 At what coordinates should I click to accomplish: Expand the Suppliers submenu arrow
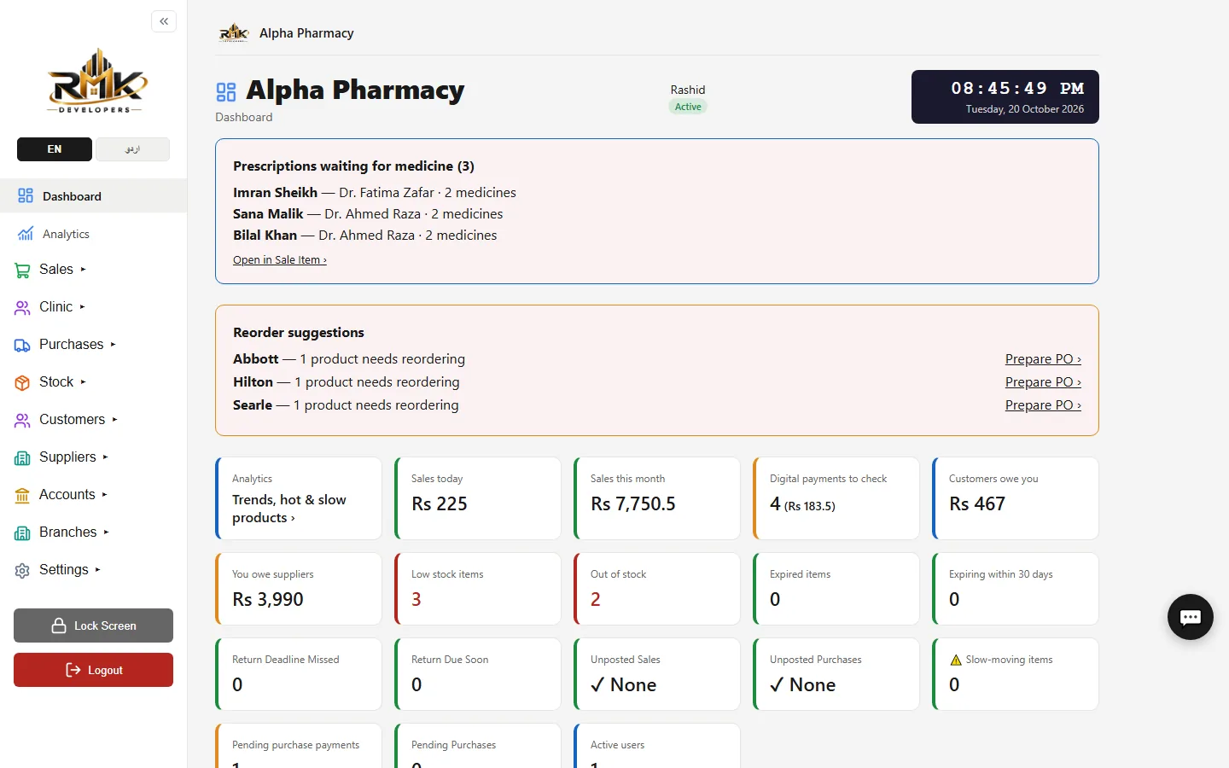coord(105,457)
